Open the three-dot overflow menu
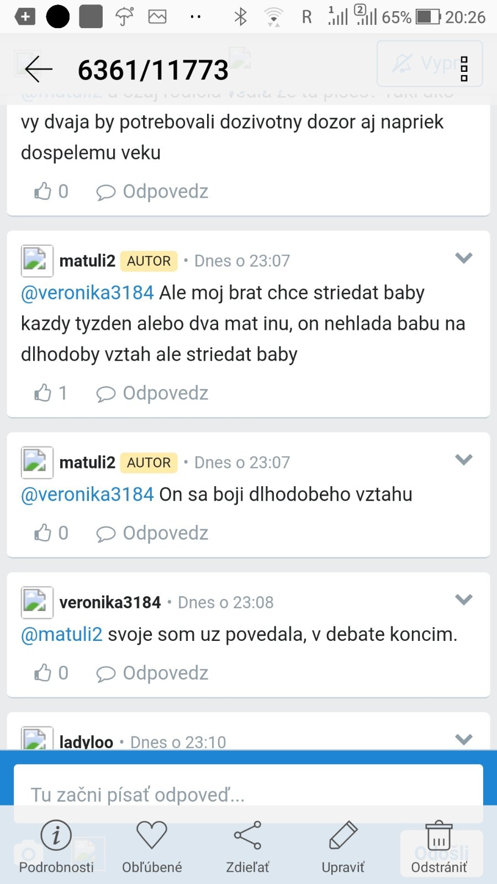Image resolution: width=497 pixels, height=884 pixels. tap(464, 70)
